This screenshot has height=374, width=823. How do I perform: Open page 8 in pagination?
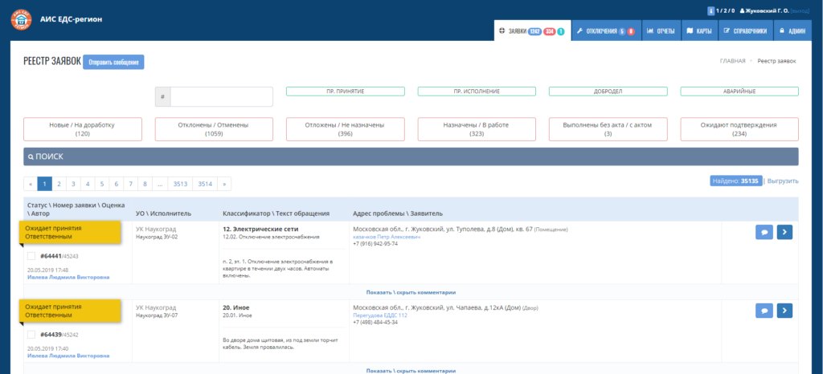[x=145, y=184]
